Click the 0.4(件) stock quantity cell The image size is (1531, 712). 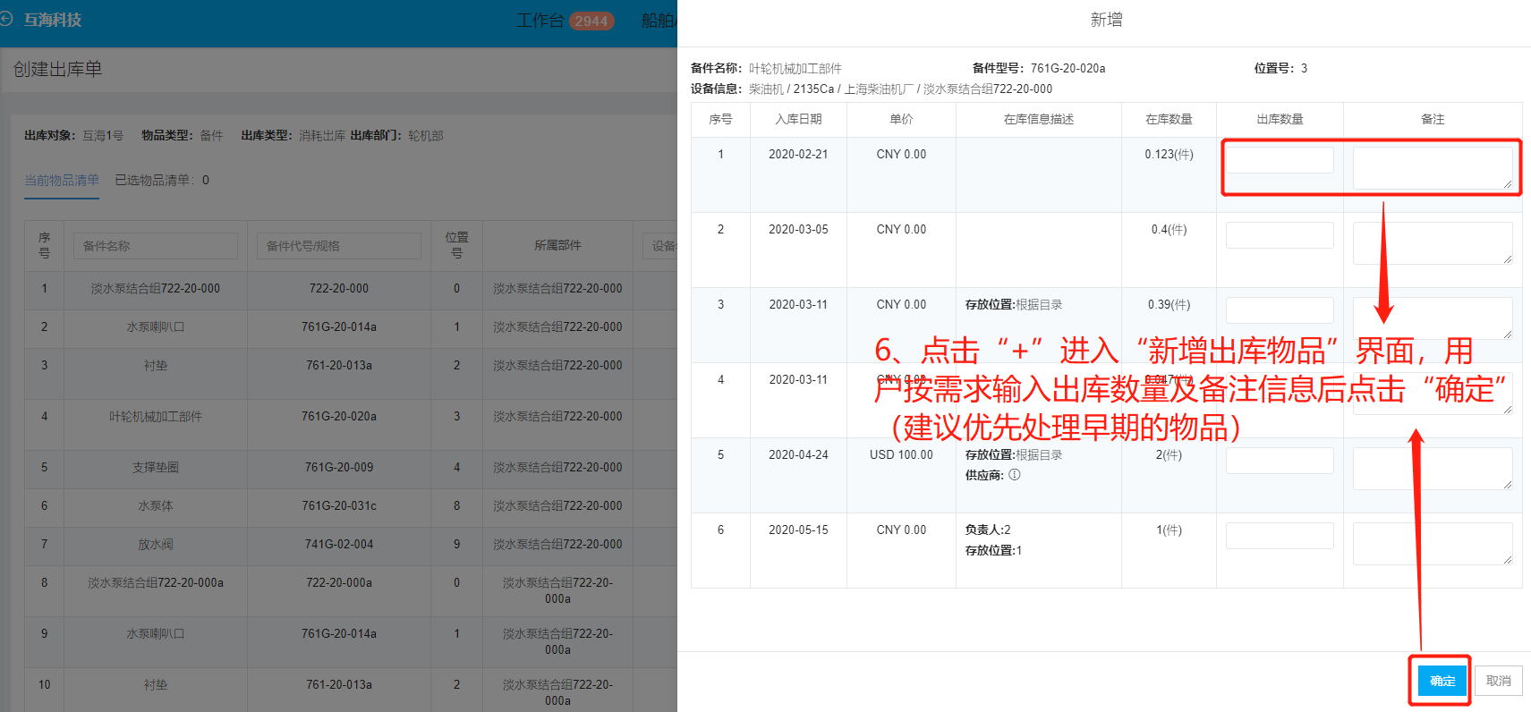(x=1169, y=229)
